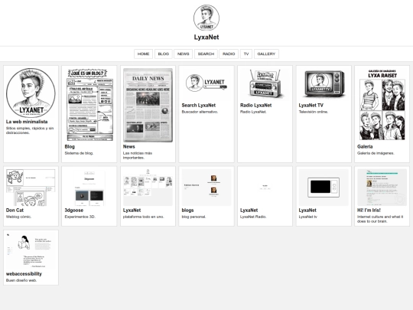Click the large LYXANET portrait image card
Screen dimensions: 413x310
pyautogui.click(x=31, y=93)
